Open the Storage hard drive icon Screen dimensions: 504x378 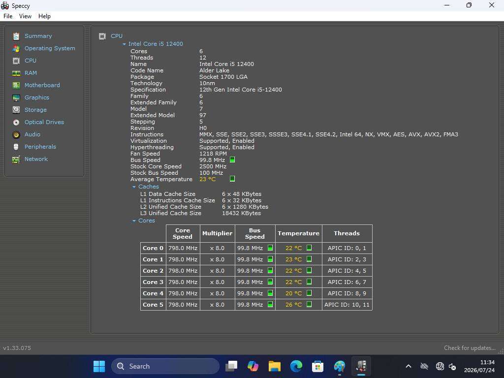tap(16, 110)
